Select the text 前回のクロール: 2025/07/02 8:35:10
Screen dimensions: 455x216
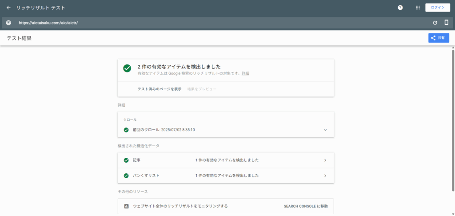click(164, 130)
